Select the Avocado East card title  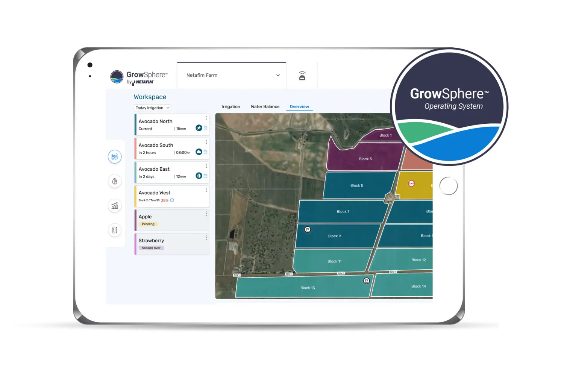tap(154, 169)
